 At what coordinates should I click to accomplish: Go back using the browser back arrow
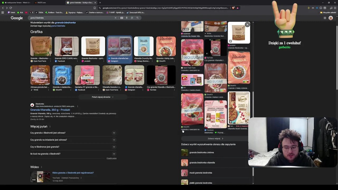click(x=3, y=8)
